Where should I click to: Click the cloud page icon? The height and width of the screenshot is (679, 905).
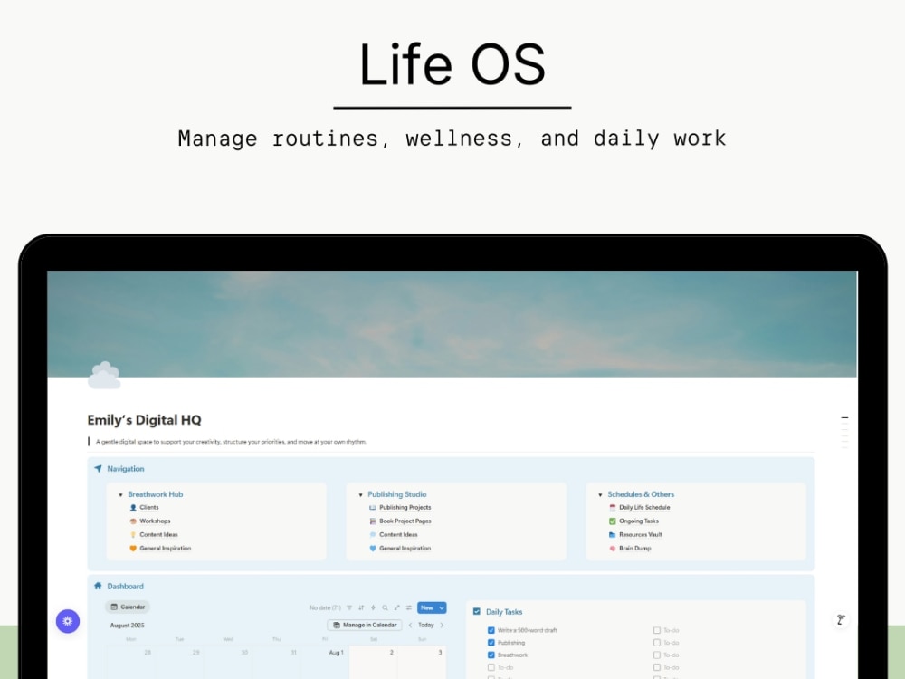point(104,376)
